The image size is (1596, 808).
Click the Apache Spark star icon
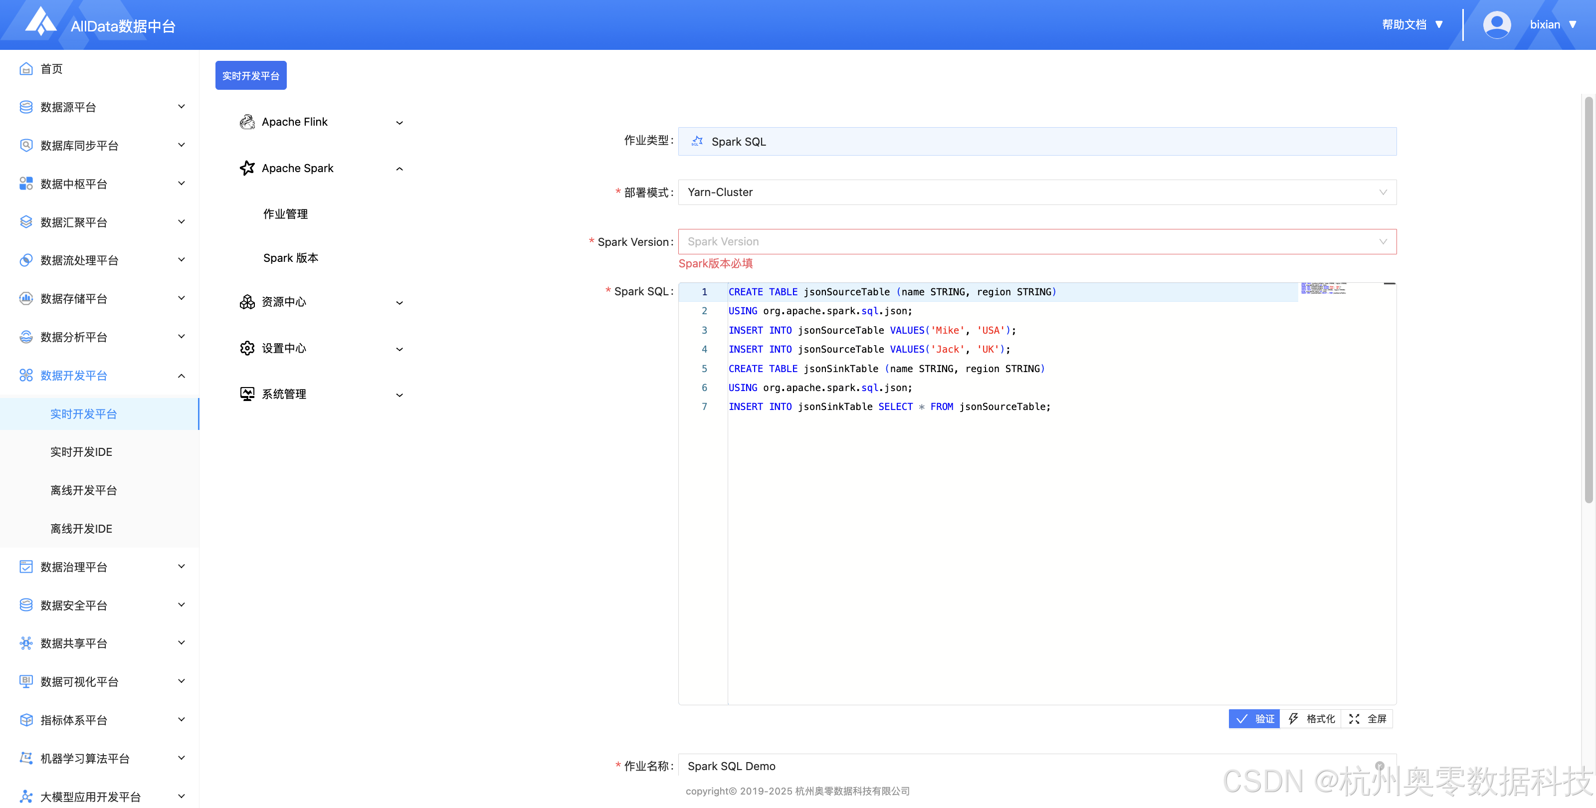coord(247,168)
